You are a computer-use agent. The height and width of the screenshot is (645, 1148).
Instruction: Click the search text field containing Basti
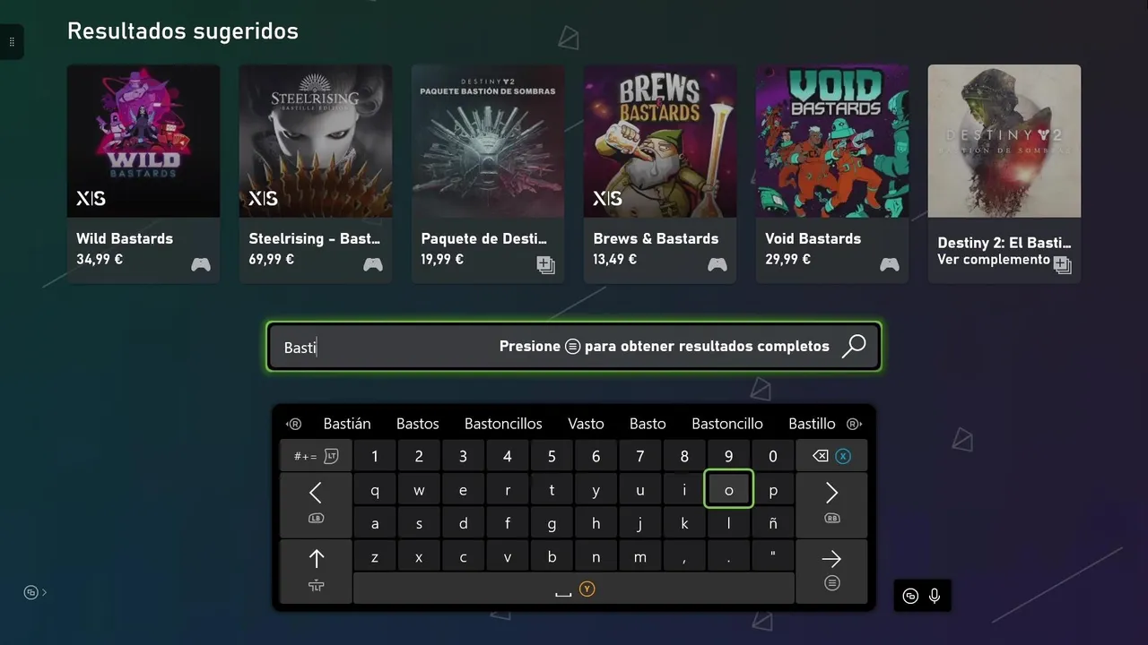574,347
